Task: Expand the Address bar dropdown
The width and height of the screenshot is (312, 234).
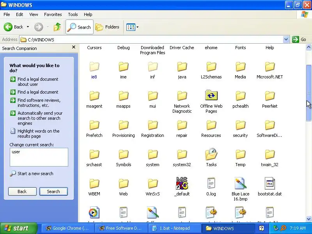Action: (286, 39)
